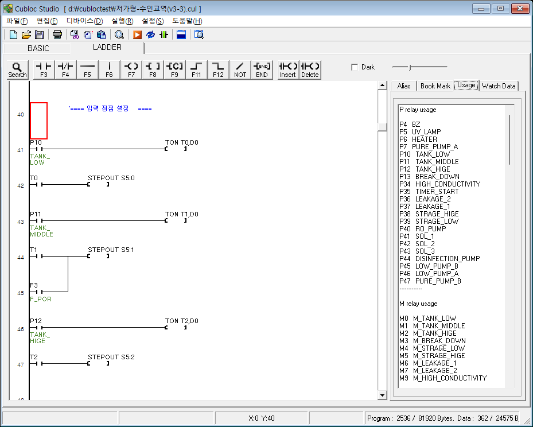This screenshot has width=533, height=427.
Task: Insert a coil with the F7 button
Action: coord(131,69)
